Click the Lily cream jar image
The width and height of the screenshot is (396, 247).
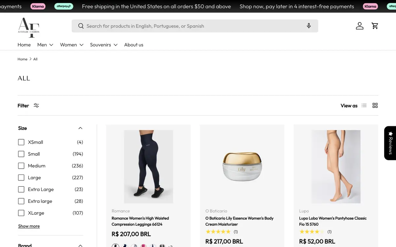[x=242, y=166]
